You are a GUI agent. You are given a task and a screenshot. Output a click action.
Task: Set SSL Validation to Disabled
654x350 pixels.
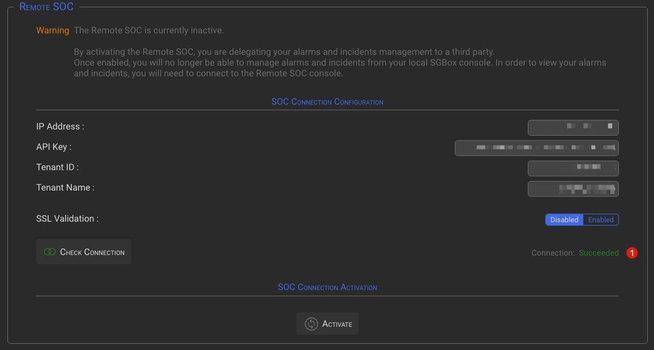[564, 220]
